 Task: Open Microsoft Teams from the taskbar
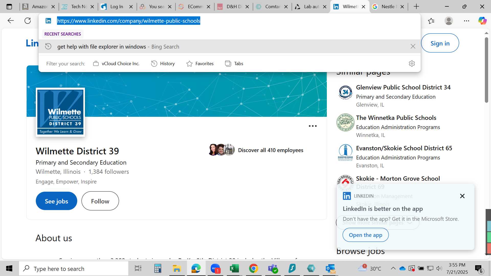point(273,269)
